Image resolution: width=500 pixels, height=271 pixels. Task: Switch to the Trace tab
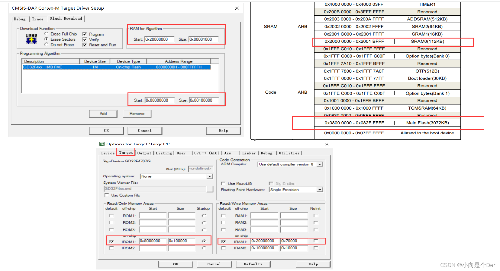click(38, 19)
